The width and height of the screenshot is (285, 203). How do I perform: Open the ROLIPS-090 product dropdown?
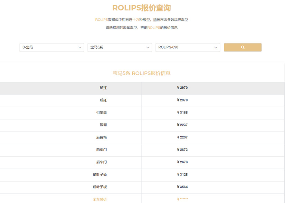[x=188, y=47]
